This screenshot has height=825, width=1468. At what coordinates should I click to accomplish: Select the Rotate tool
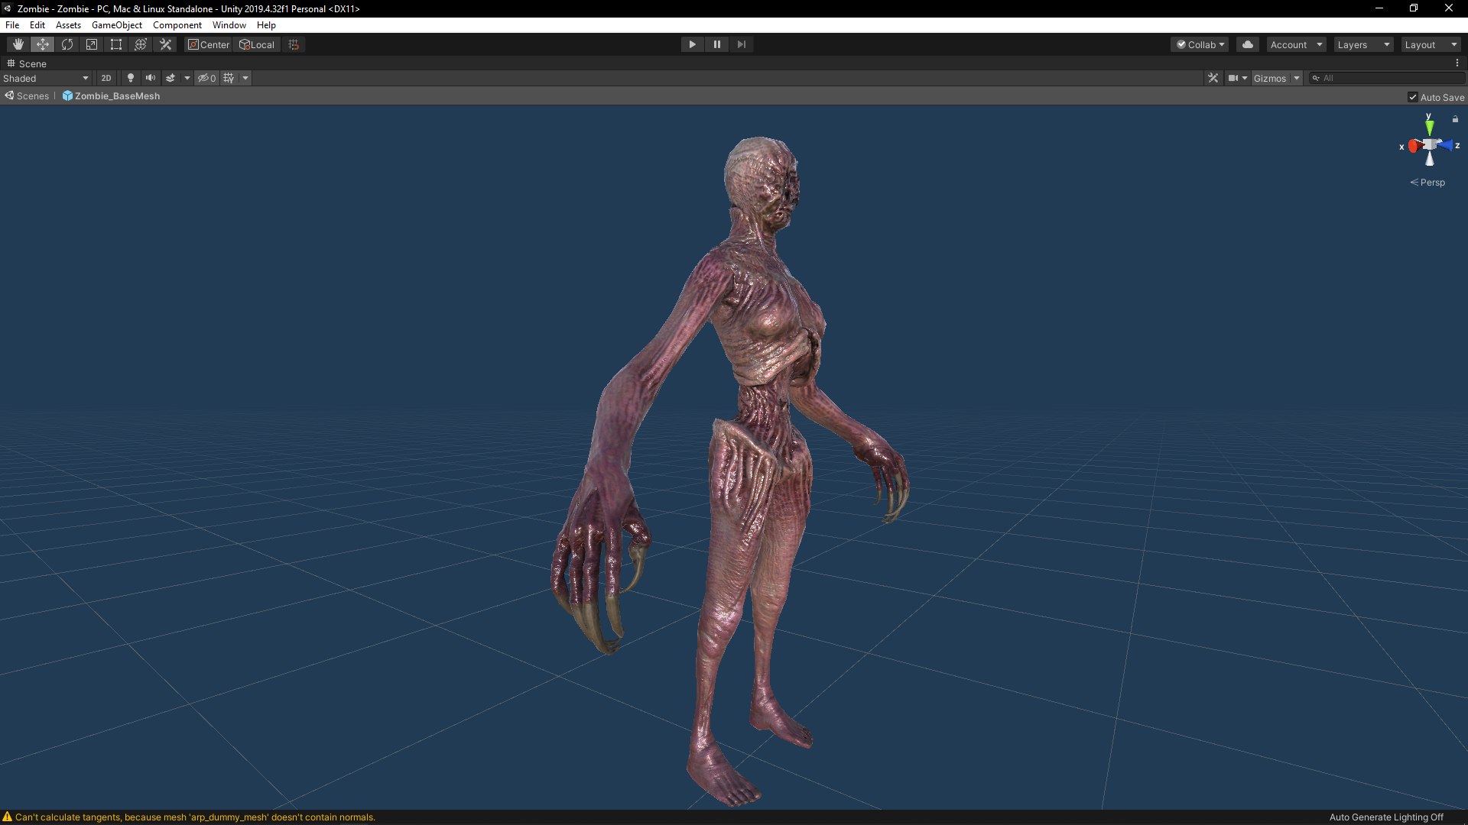coord(67,44)
